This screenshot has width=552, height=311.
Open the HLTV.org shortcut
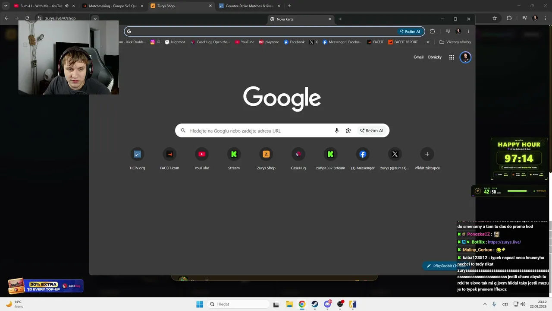coord(138,159)
